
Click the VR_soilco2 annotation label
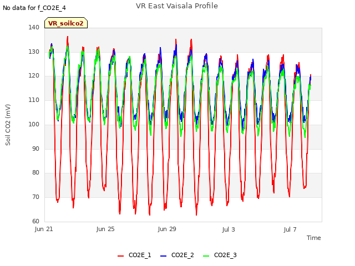coord(66,23)
